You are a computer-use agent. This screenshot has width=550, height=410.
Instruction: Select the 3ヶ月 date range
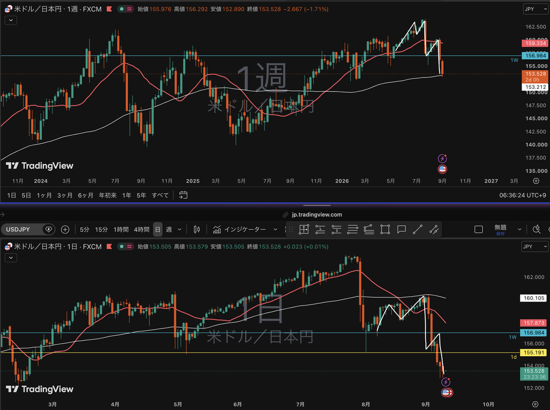[65, 195]
